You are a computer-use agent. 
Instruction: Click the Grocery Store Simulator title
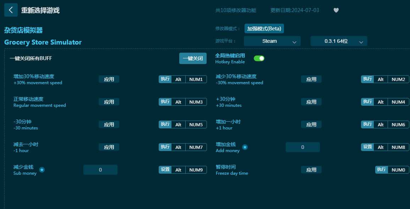tap(43, 42)
